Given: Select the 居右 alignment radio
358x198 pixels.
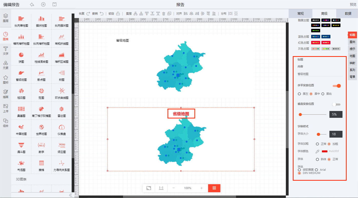Looking at the screenshot, I should click(323, 94).
